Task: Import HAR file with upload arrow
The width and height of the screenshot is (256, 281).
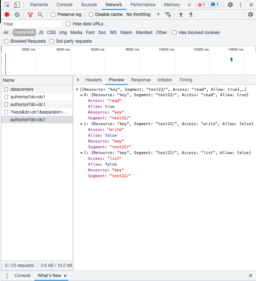Action: coord(181,14)
